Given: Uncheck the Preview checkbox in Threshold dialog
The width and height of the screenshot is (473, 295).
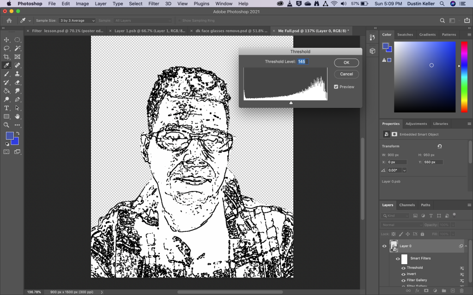Looking at the screenshot, I should click(x=336, y=87).
